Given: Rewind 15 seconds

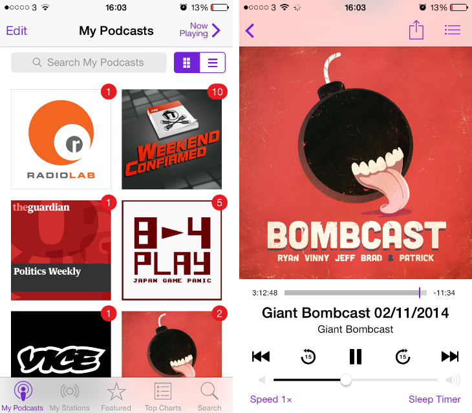Looking at the screenshot, I should pos(308,357).
